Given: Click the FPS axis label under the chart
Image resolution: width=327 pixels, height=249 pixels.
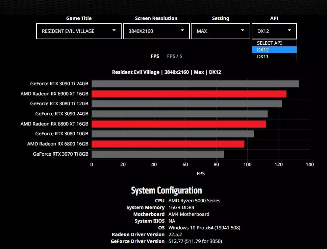Looking at the screenshot, I should click(201, 174).
